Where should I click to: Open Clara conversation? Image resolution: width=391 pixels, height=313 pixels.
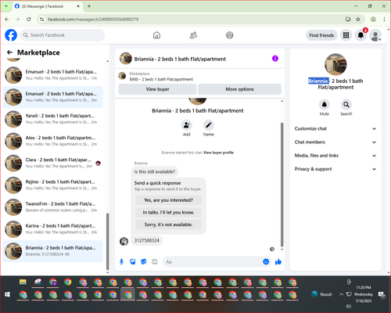tap(53, 163)
